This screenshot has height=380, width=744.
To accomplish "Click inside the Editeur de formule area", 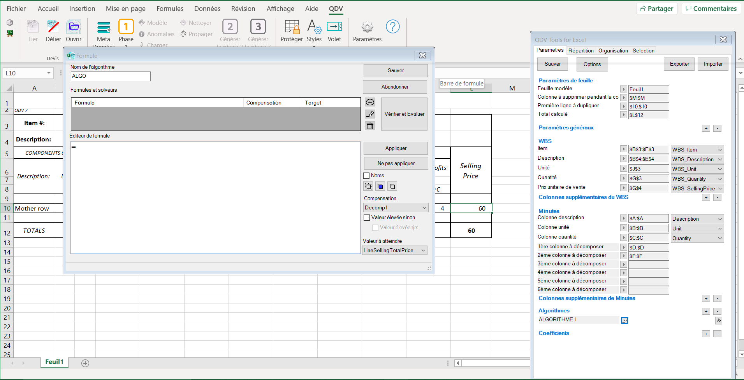I will (215, 198).
